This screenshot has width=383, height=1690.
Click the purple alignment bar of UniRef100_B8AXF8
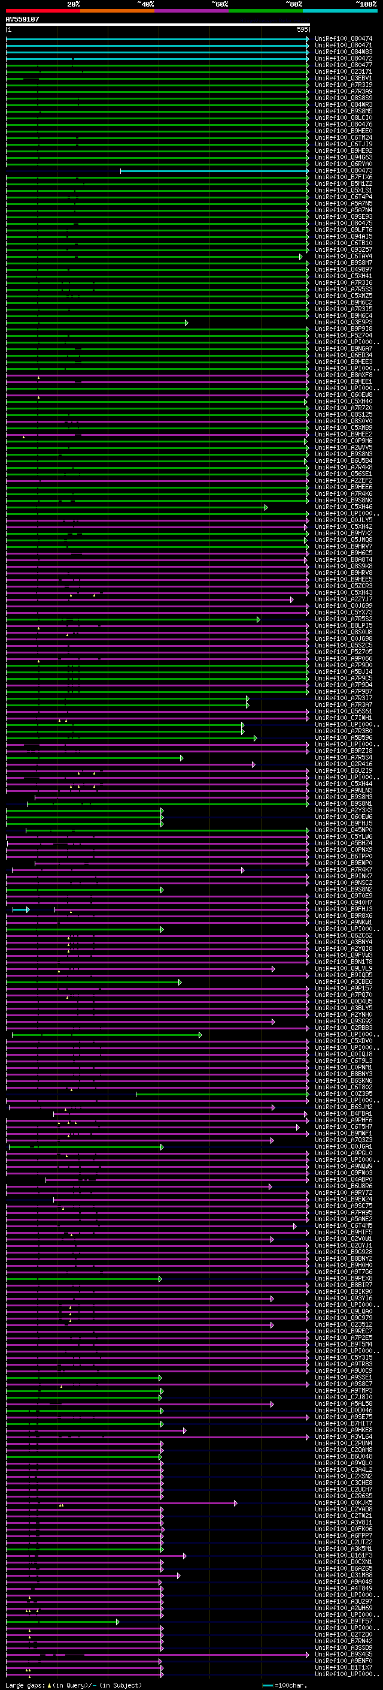[157, 376]
